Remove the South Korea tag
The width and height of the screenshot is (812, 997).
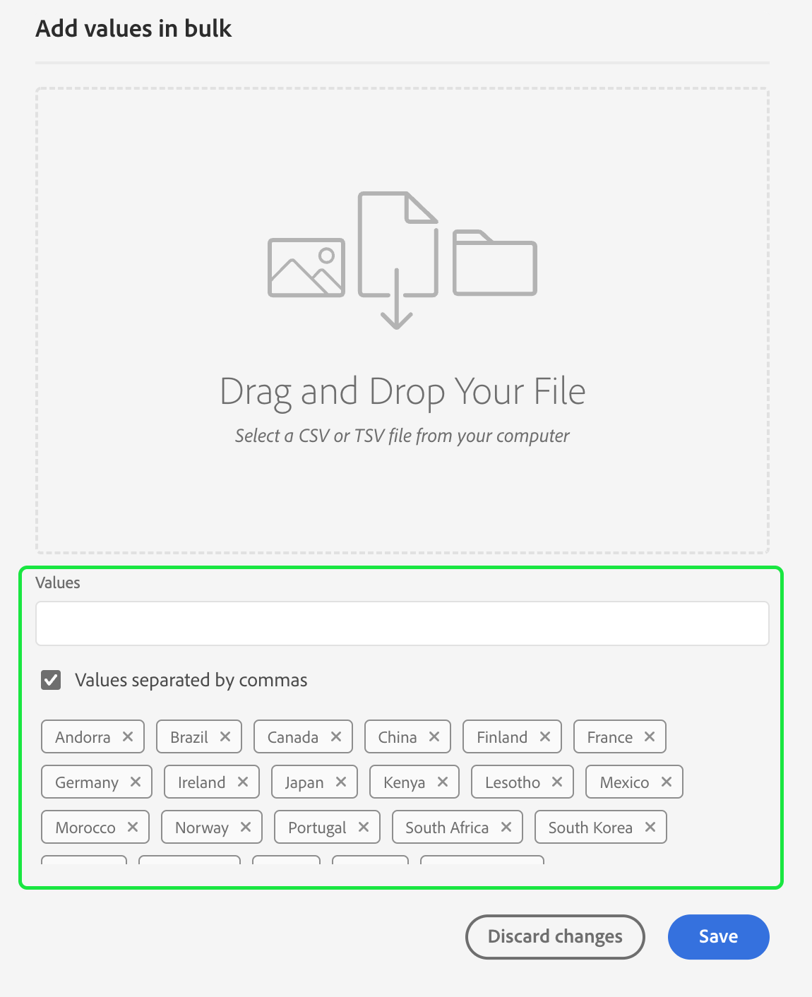(650, 827)
